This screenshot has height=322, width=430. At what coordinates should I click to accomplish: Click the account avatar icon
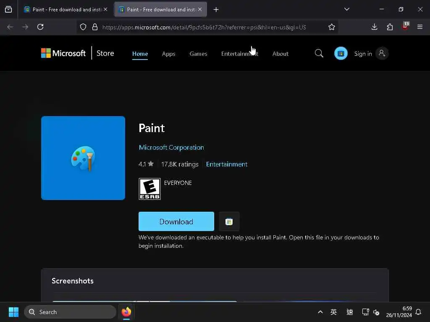pyautogui.click(x=382, y=53)
